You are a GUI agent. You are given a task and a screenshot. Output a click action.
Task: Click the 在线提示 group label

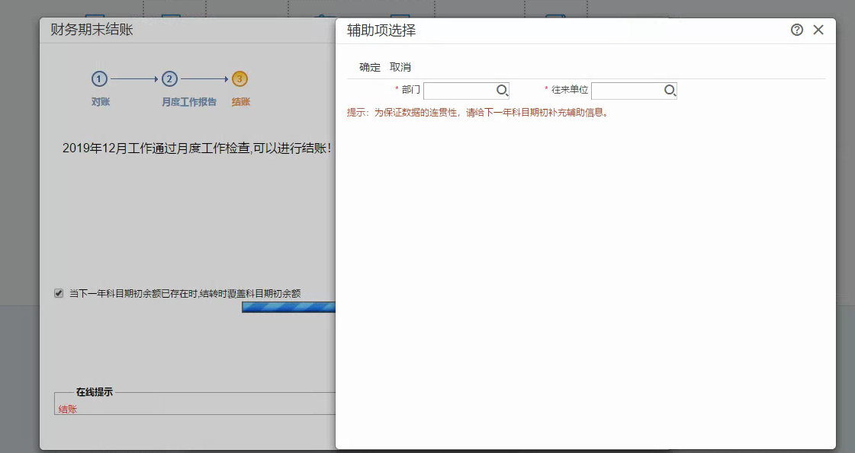click(95, 392)
